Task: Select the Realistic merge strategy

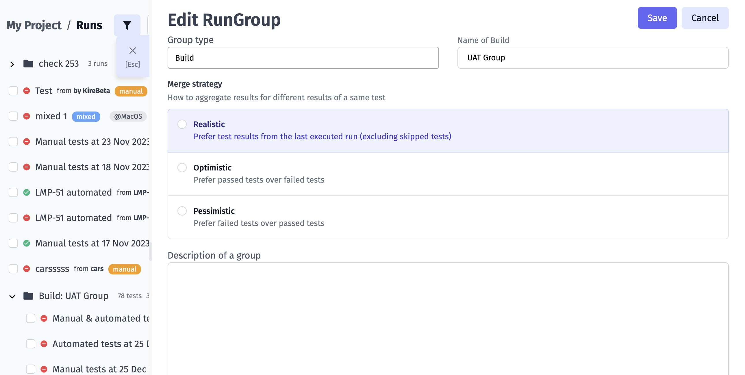Action: pos(182,124)
